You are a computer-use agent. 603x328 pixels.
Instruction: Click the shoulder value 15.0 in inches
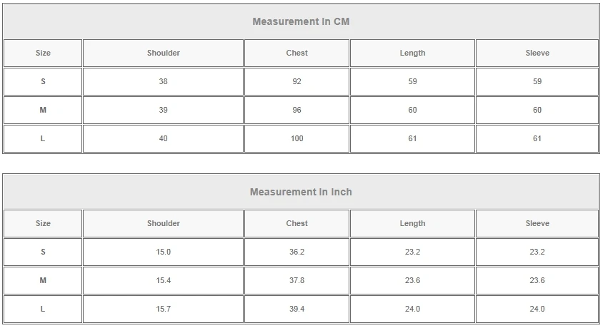pos(164,252)
